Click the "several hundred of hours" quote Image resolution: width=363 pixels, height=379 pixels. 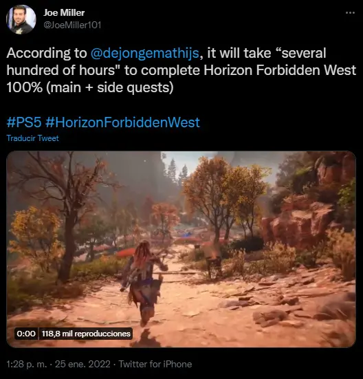pos(166,62)
